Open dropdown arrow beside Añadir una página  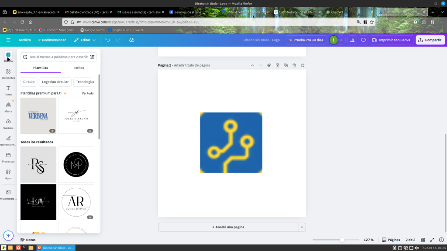(x=302, y=227)
